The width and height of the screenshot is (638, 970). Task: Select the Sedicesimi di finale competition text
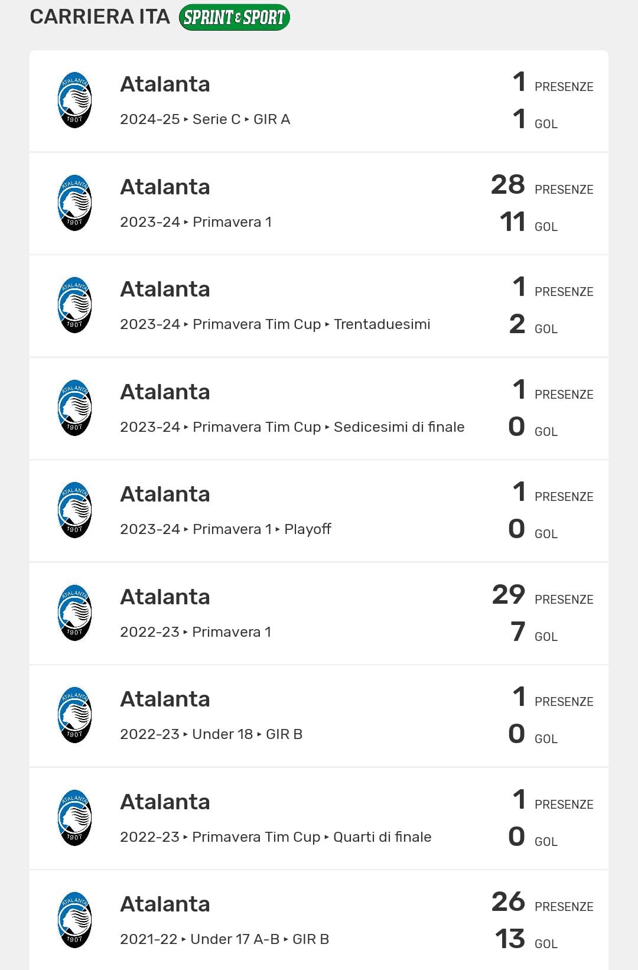(292, 427)
